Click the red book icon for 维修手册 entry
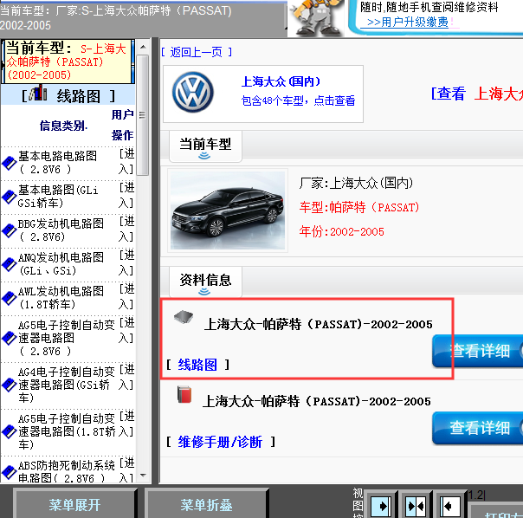523x518 pixels. [184, 394]
